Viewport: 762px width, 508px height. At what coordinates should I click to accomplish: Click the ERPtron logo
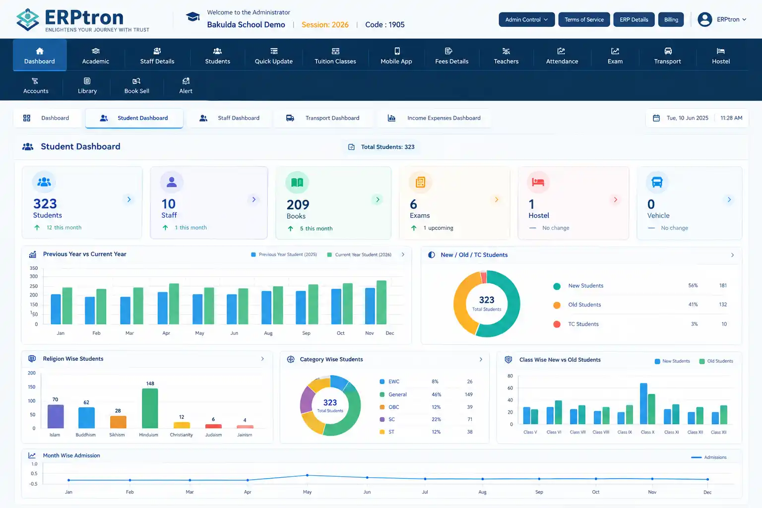click(83, 20)
